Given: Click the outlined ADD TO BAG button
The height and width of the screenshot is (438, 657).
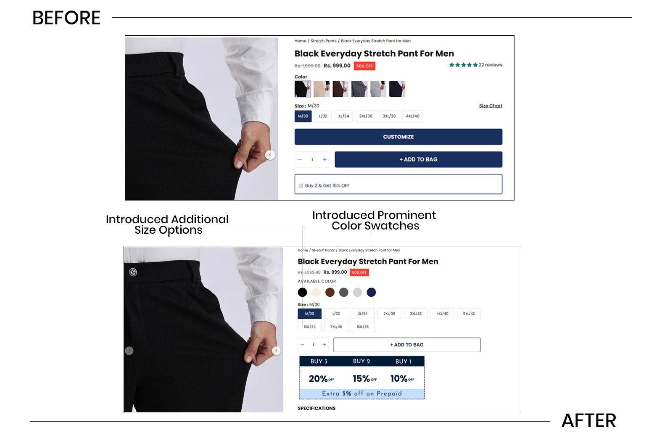Looking at the screenshot, I should coord(407,345).
